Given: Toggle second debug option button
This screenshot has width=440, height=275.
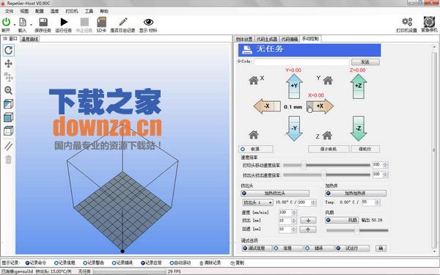Looking at the screenshot, I should point(288,249).
